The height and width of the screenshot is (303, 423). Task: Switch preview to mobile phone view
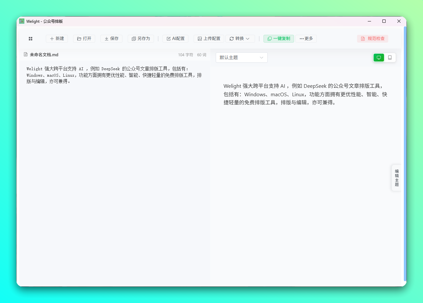pos(390,58)
